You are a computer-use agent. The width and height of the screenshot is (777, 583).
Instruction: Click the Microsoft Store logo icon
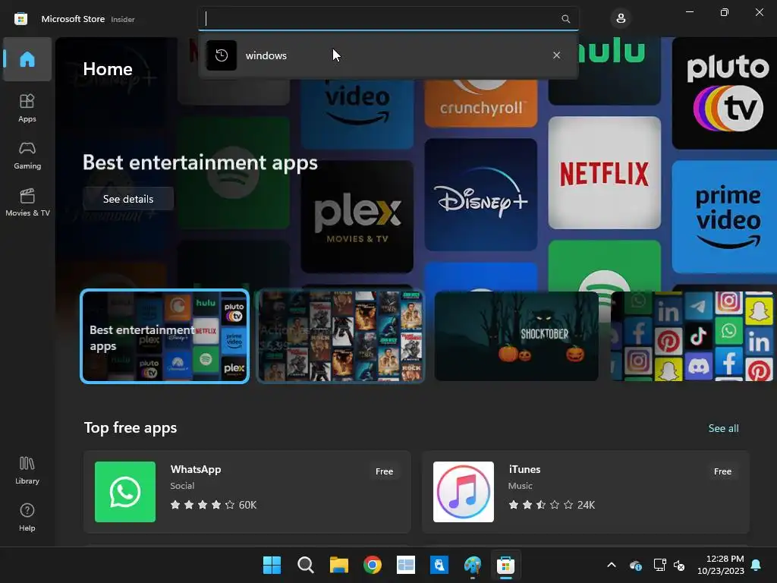point(20,19)
